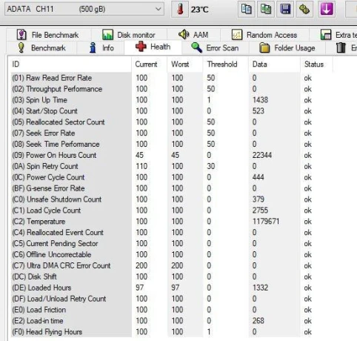The image size is (357, 341).
Task: Click the 2755 load cycle data value
Action: [x=260, y=211]
